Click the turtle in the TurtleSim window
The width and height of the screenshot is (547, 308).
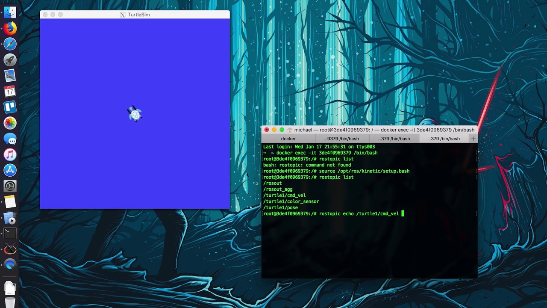tap(135, 114)
